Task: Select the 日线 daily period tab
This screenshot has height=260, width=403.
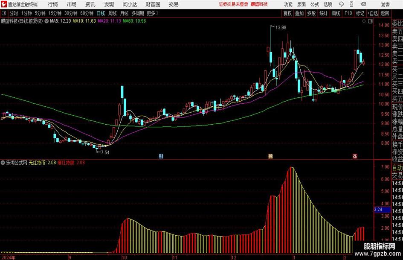Action: [101, 13]
